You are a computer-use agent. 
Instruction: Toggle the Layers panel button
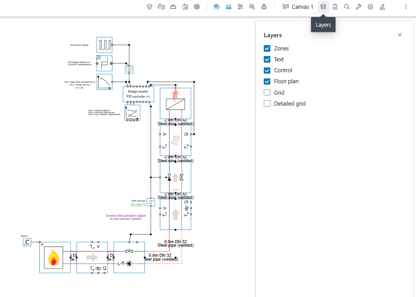point(323,7)
